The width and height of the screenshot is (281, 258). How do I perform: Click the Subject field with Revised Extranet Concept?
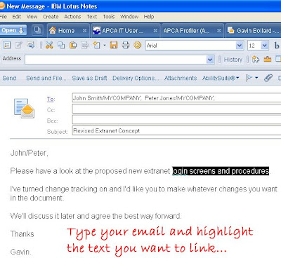[x=176, y=130]
